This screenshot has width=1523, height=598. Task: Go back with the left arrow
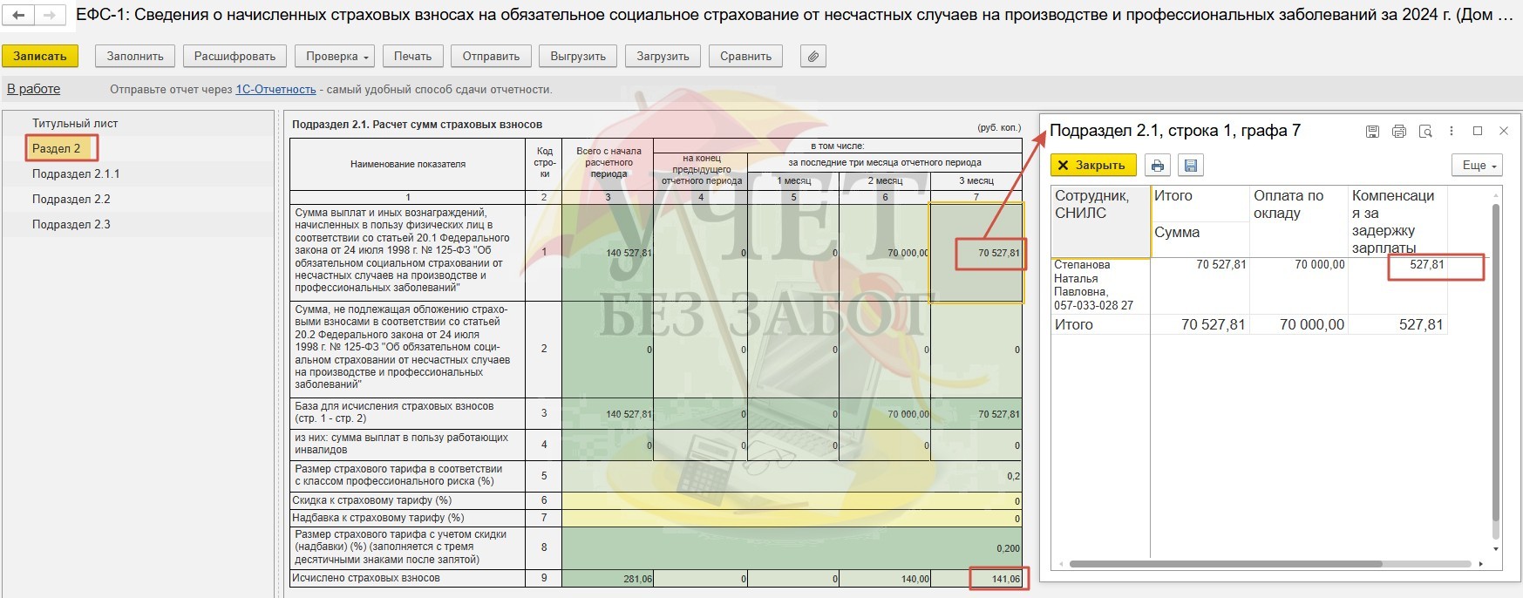18,16
